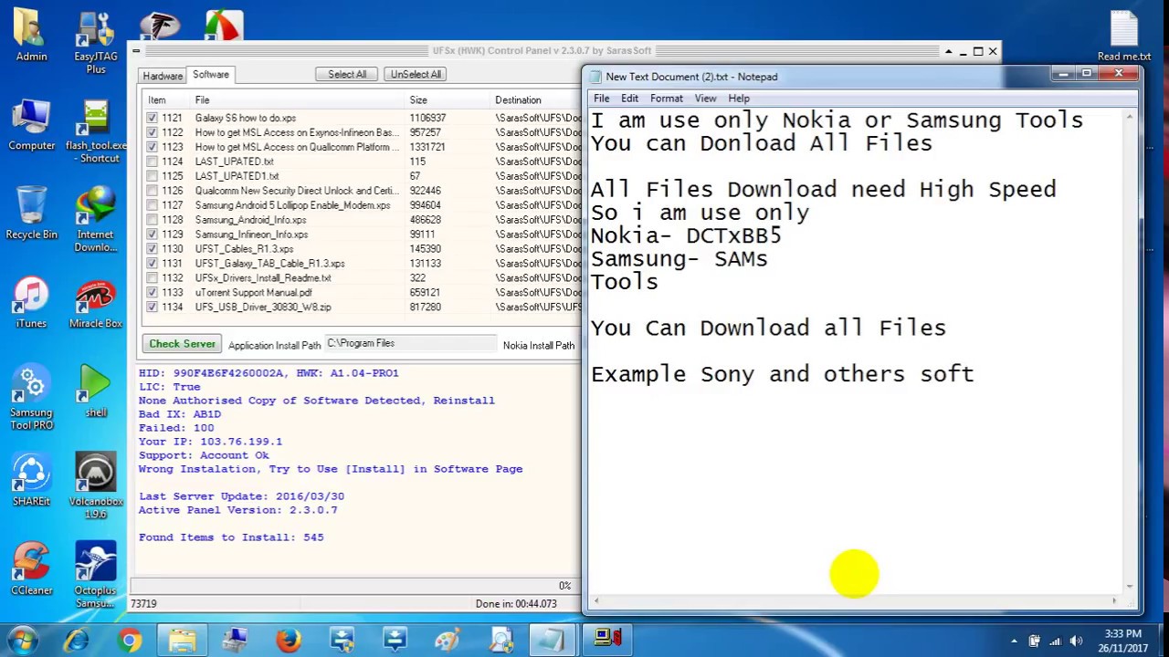Select the shell desktop shortcut
Viewport: 1169px width, 657px height.
coord(96,391)
